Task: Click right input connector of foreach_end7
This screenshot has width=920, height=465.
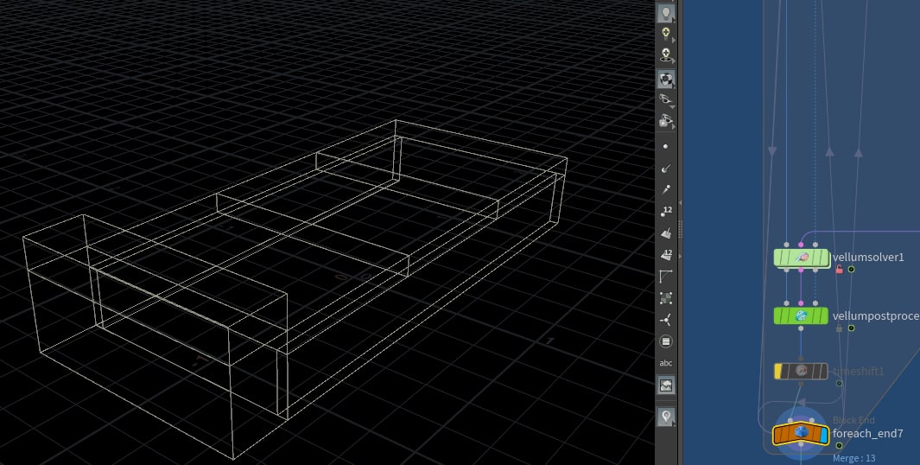Action: [811, 420]
